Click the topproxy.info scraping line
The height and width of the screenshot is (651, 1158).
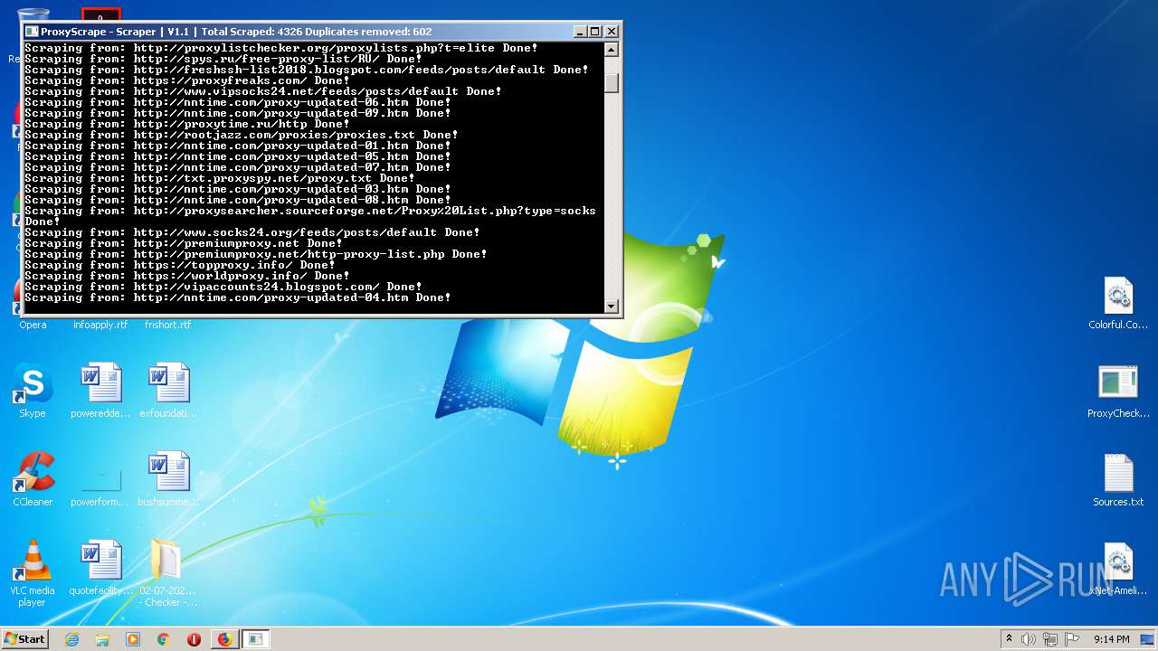(x=180, y=265)
